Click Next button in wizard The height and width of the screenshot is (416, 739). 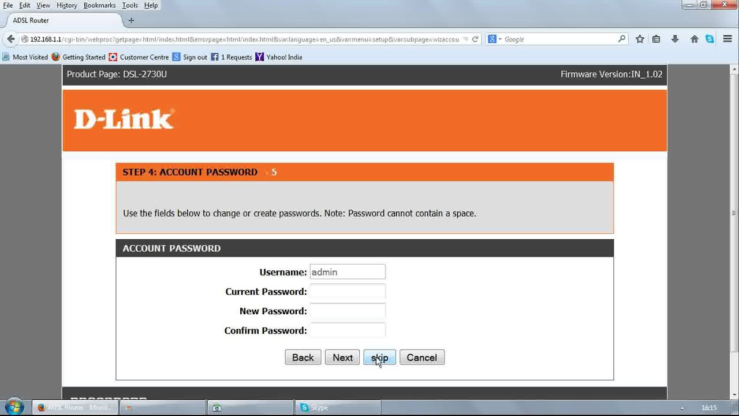[x=342, y=358]
